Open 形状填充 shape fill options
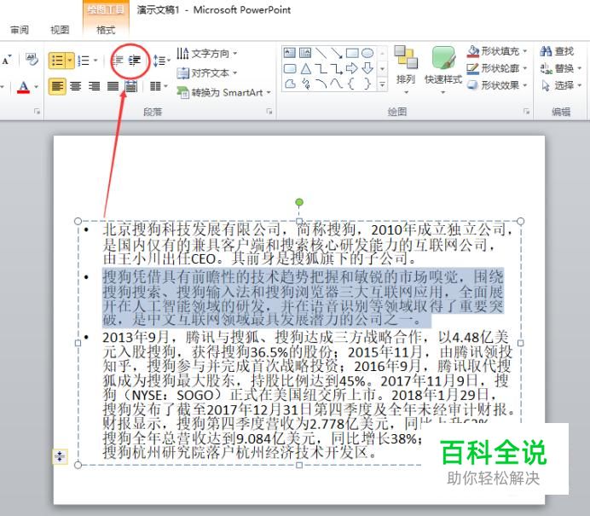This screenshot has width=590, height=516. click(497, 51)
